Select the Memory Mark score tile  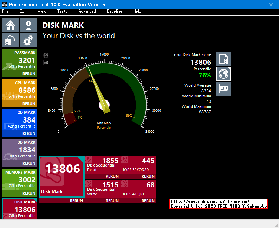coord(20,180)
